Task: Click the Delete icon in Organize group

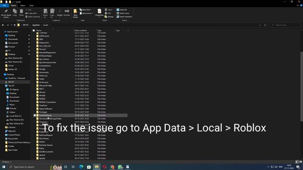Action: (x=60, y=11)
